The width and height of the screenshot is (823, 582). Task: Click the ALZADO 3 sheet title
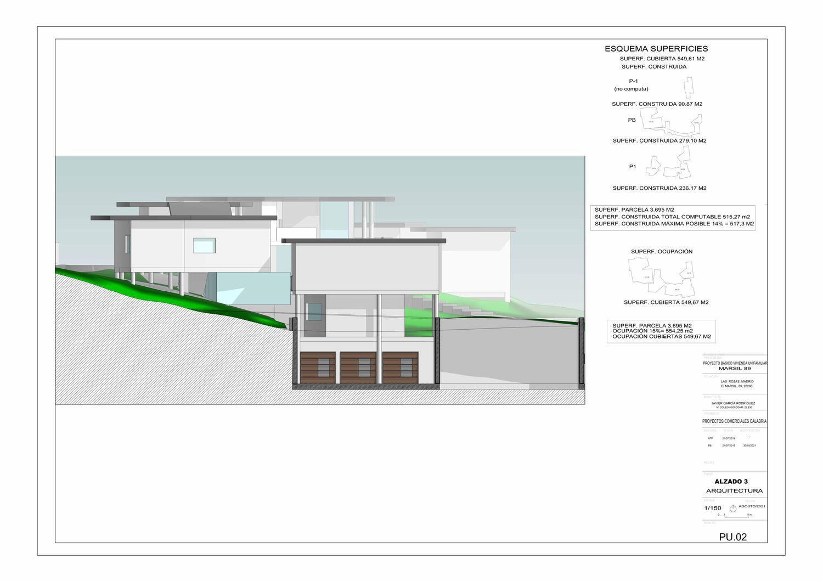734,481
